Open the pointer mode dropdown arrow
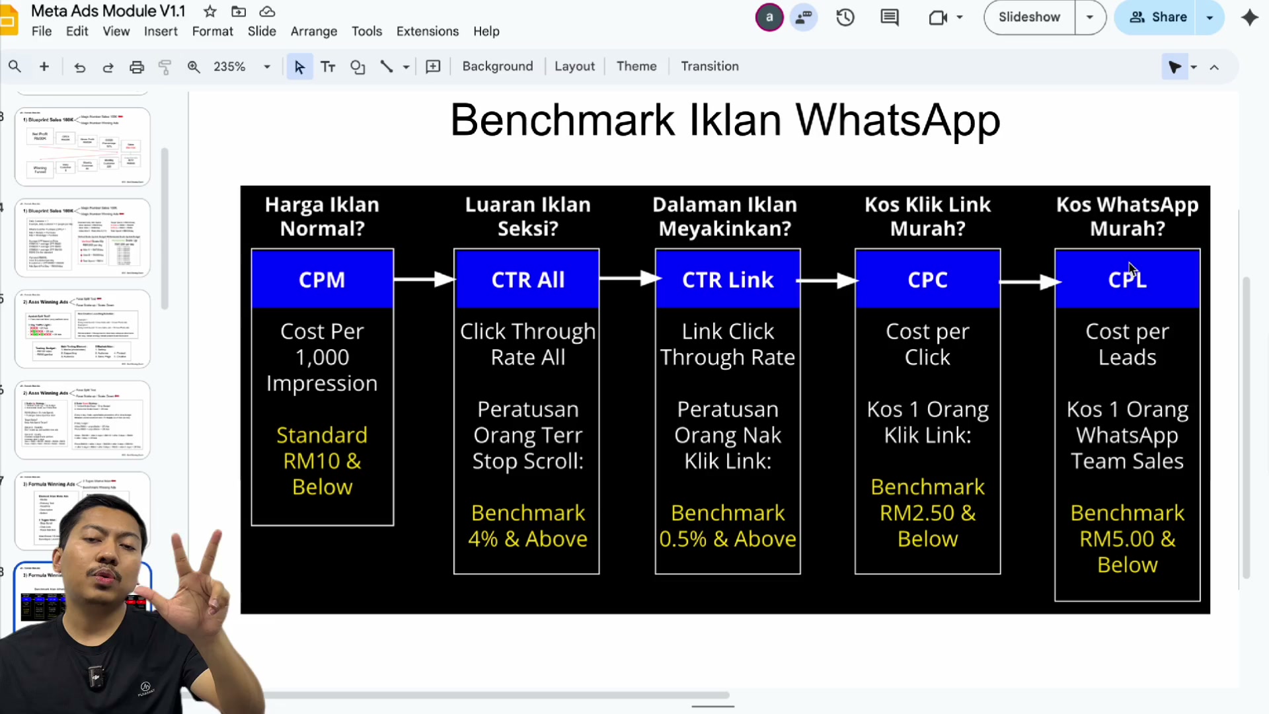Screen dimensions: 1269x714 tap(1194, 67)
